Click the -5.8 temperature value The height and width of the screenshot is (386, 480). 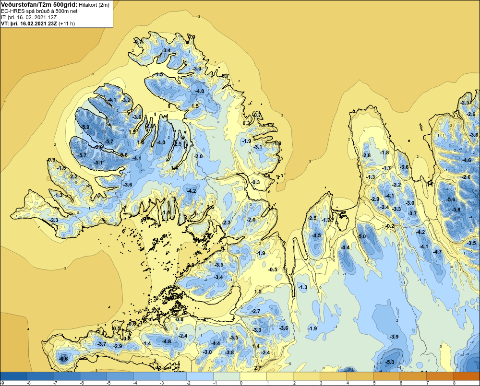click(456, 210)
